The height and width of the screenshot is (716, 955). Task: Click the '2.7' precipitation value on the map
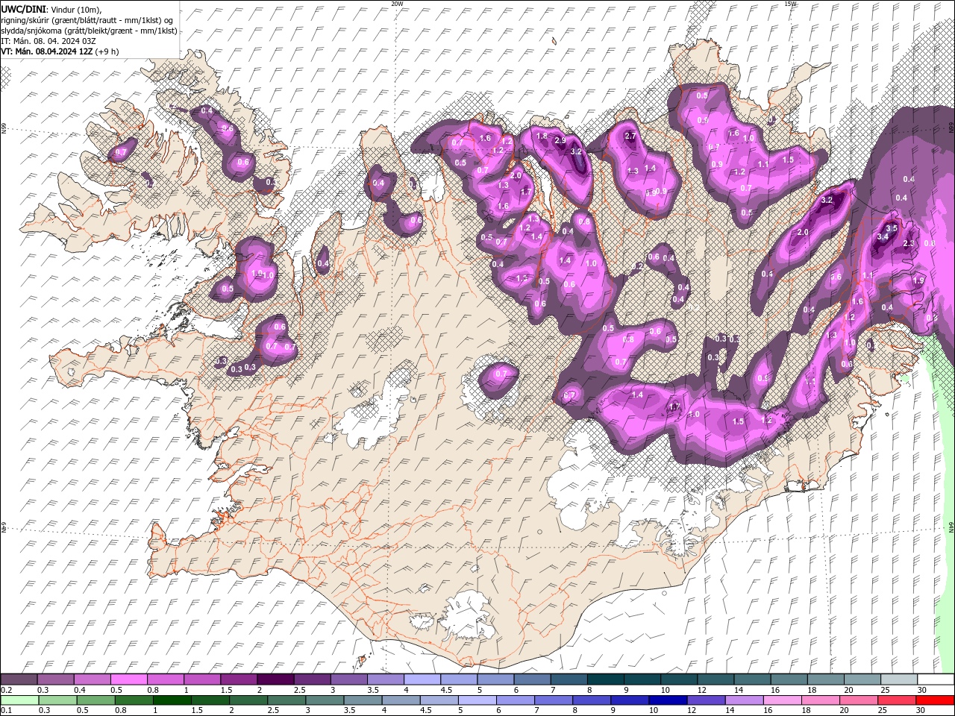click(x=630, y=136)
